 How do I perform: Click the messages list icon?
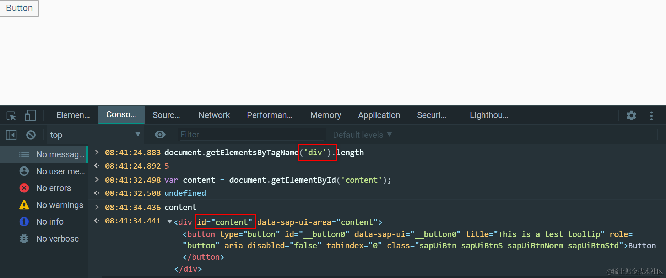tap(24, 154)
